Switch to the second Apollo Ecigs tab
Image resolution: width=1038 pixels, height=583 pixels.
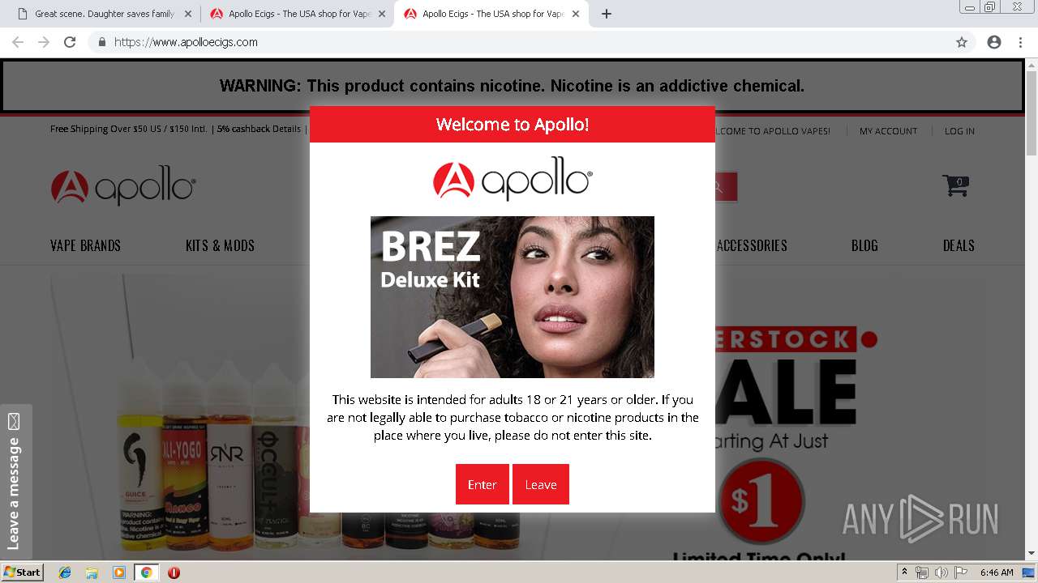coord(296,14)
